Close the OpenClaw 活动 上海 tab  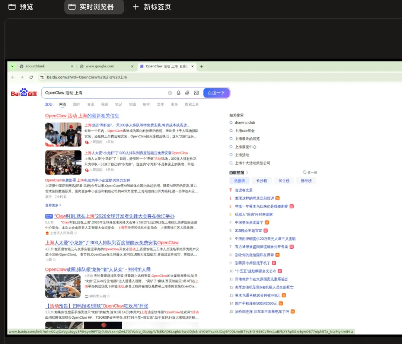tap(192, 66)
